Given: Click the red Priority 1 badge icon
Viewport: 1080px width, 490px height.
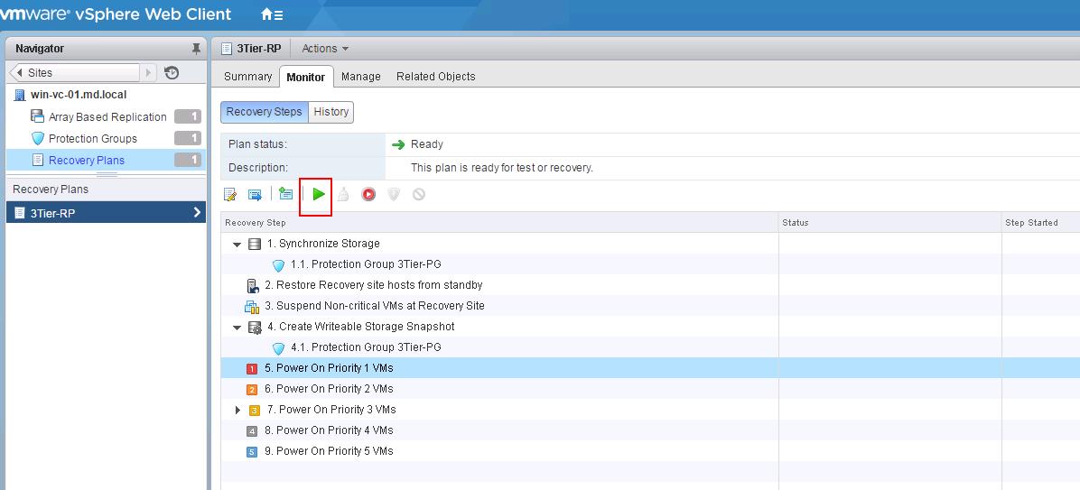Looking at the screenshot, I should pos(251,369).
